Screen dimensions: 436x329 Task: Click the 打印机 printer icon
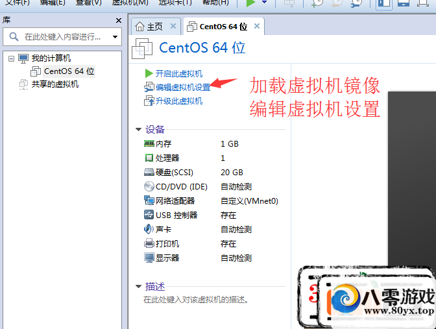click(x=149, y=243)
